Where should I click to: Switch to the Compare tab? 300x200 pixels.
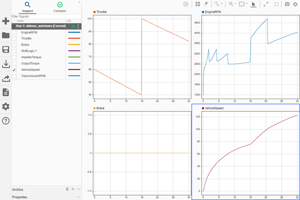point(60,7)
